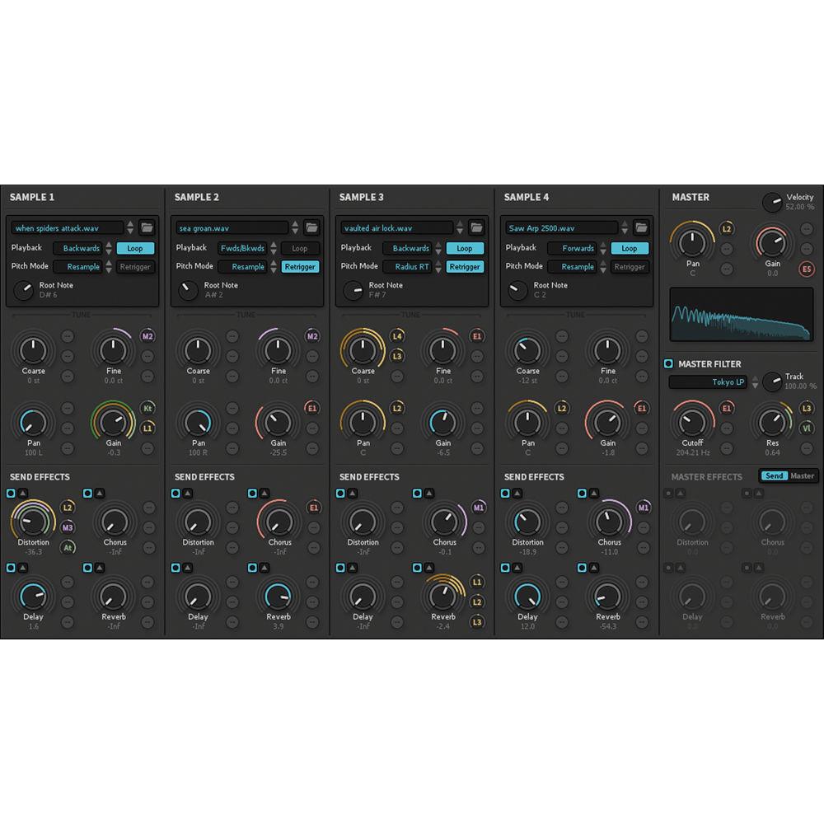Click the At badge under Sample 1 Distortion knob

pyautogui.click(x=67, y=546)
